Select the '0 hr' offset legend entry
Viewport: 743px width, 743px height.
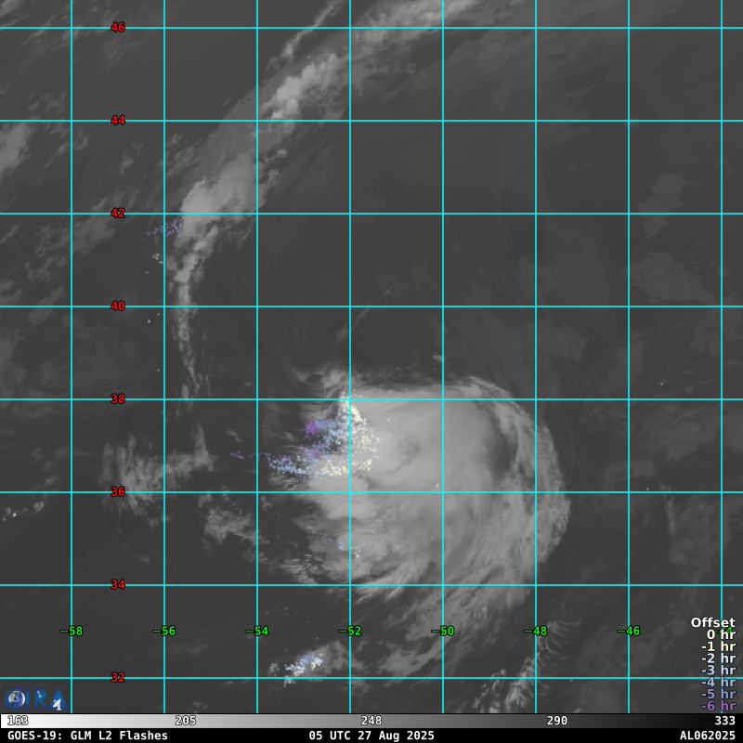click(718, 635)
